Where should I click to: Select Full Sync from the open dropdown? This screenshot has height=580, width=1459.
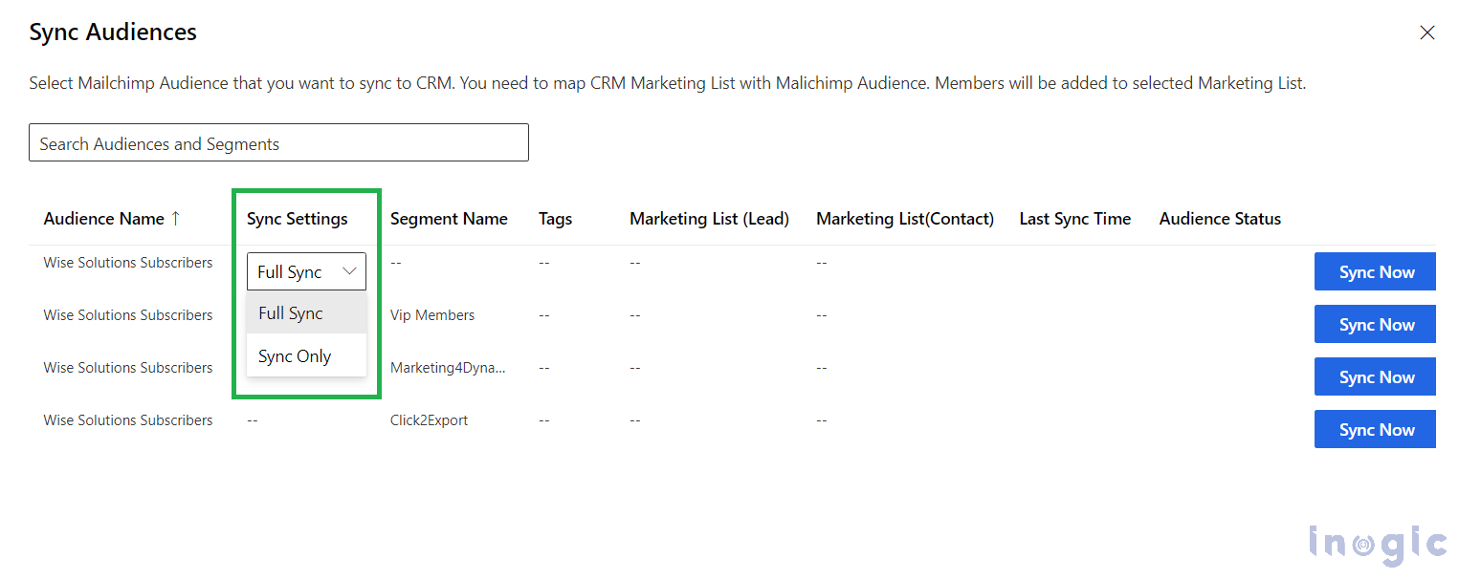(291, 312)
